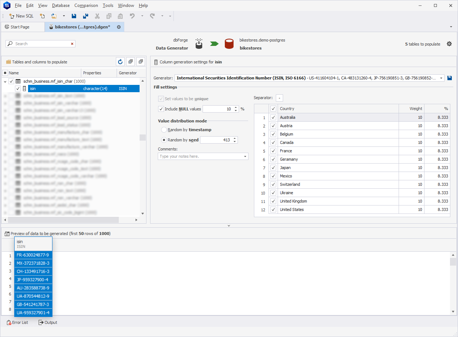Viewport: 458px width, 337px height.
Task: Select the isin column row
Action: click(x=84, y=89)
